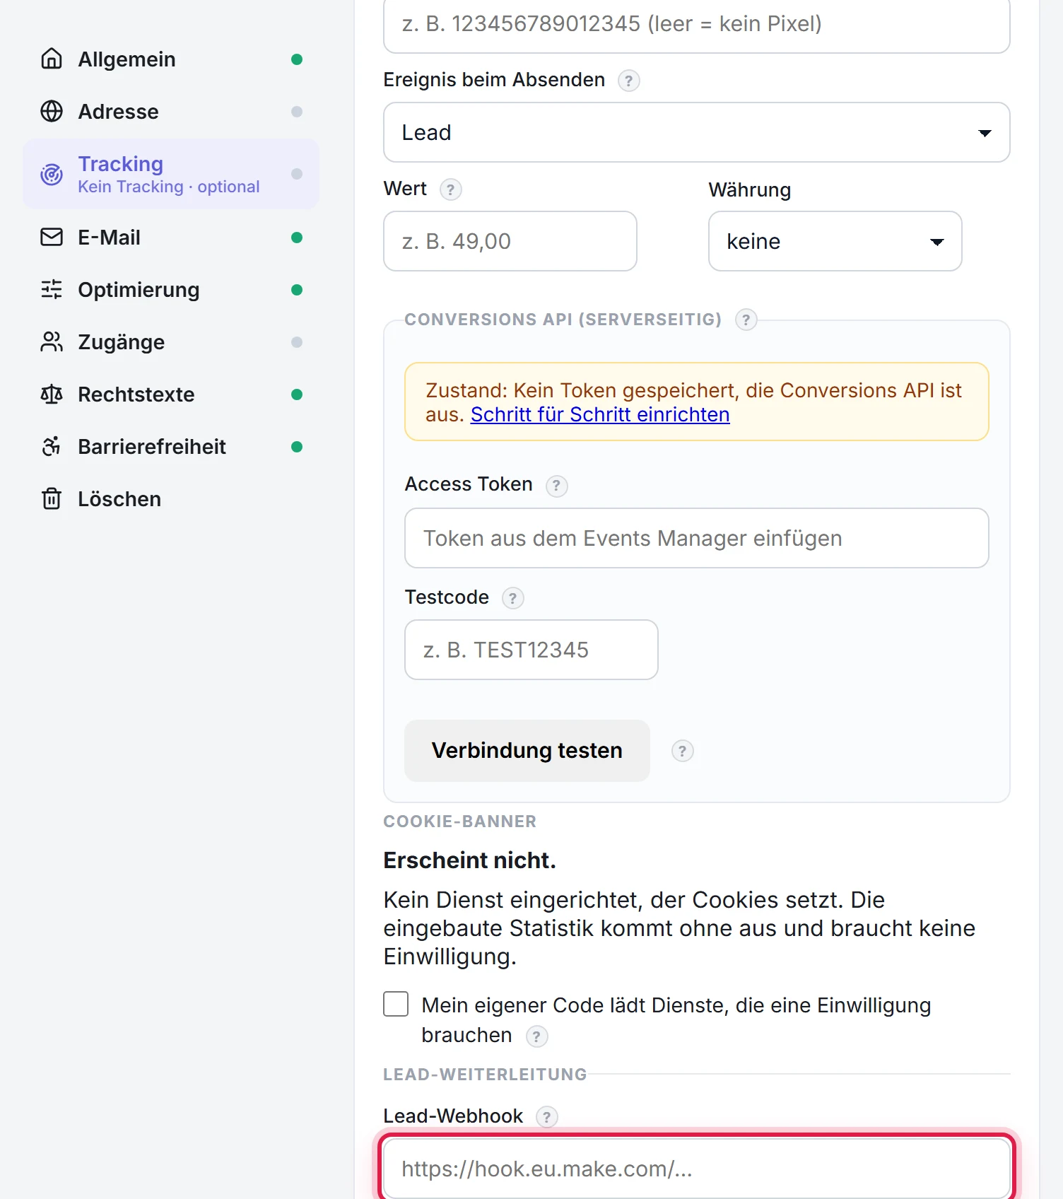Click into the Access Token field
The height and width of the screenshot is (1199, 1063).
click(x=696, y=538)
